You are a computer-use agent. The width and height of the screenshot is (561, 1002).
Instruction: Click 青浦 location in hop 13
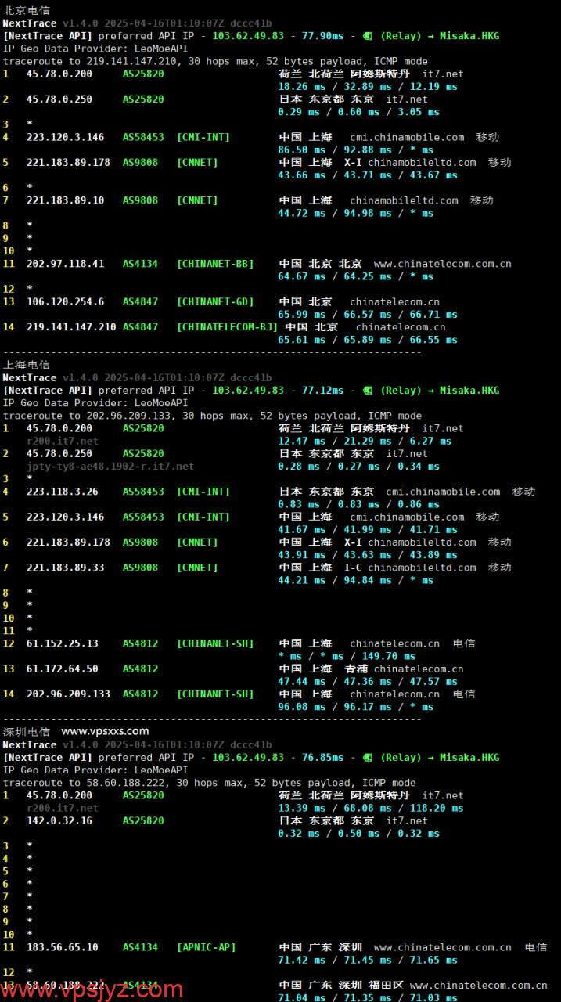click(x=356, y=669)
